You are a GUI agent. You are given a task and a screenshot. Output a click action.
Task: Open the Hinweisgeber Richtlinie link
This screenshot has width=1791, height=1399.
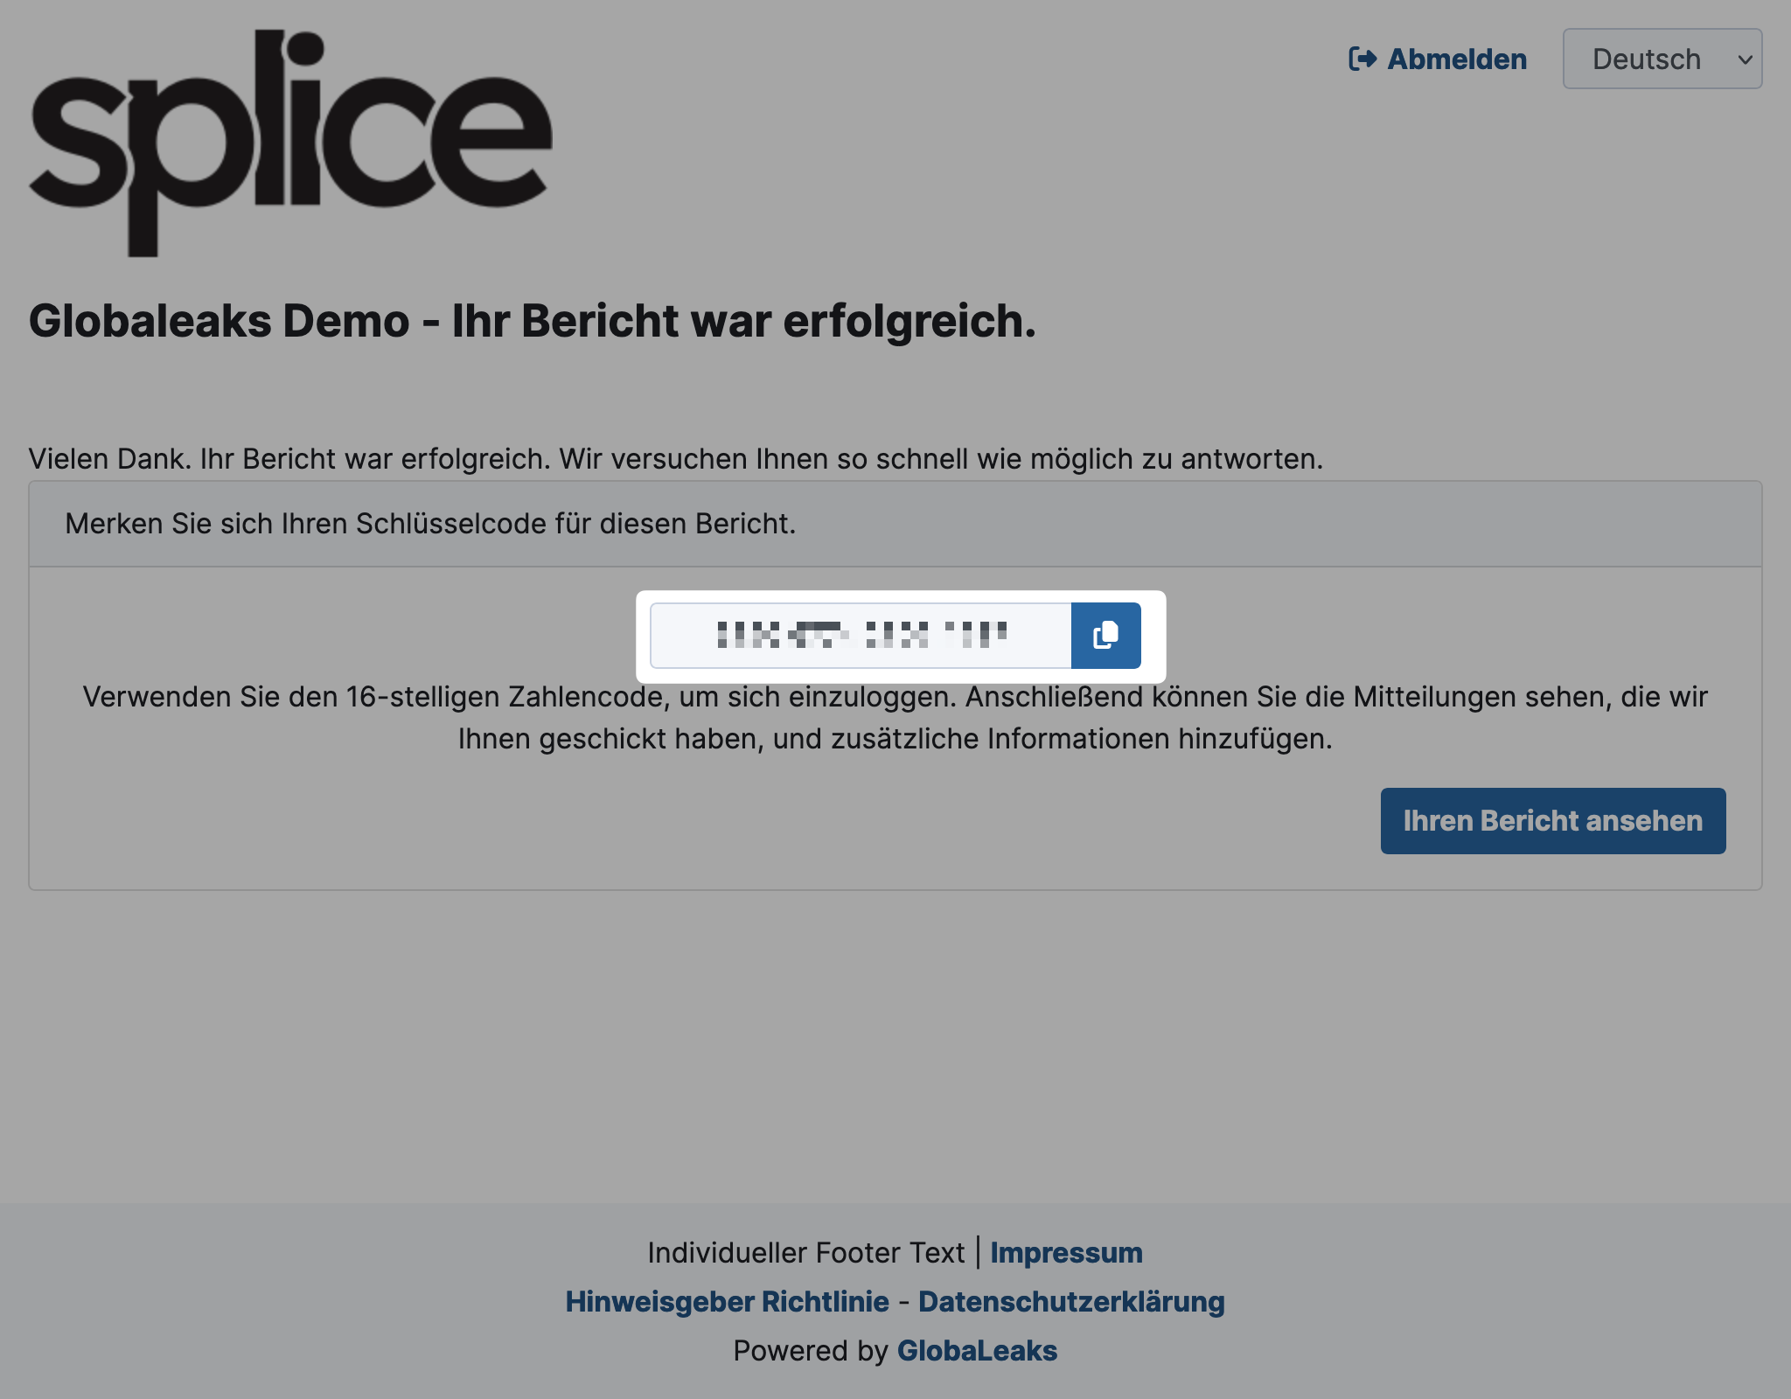click(x=727, y=1302)
